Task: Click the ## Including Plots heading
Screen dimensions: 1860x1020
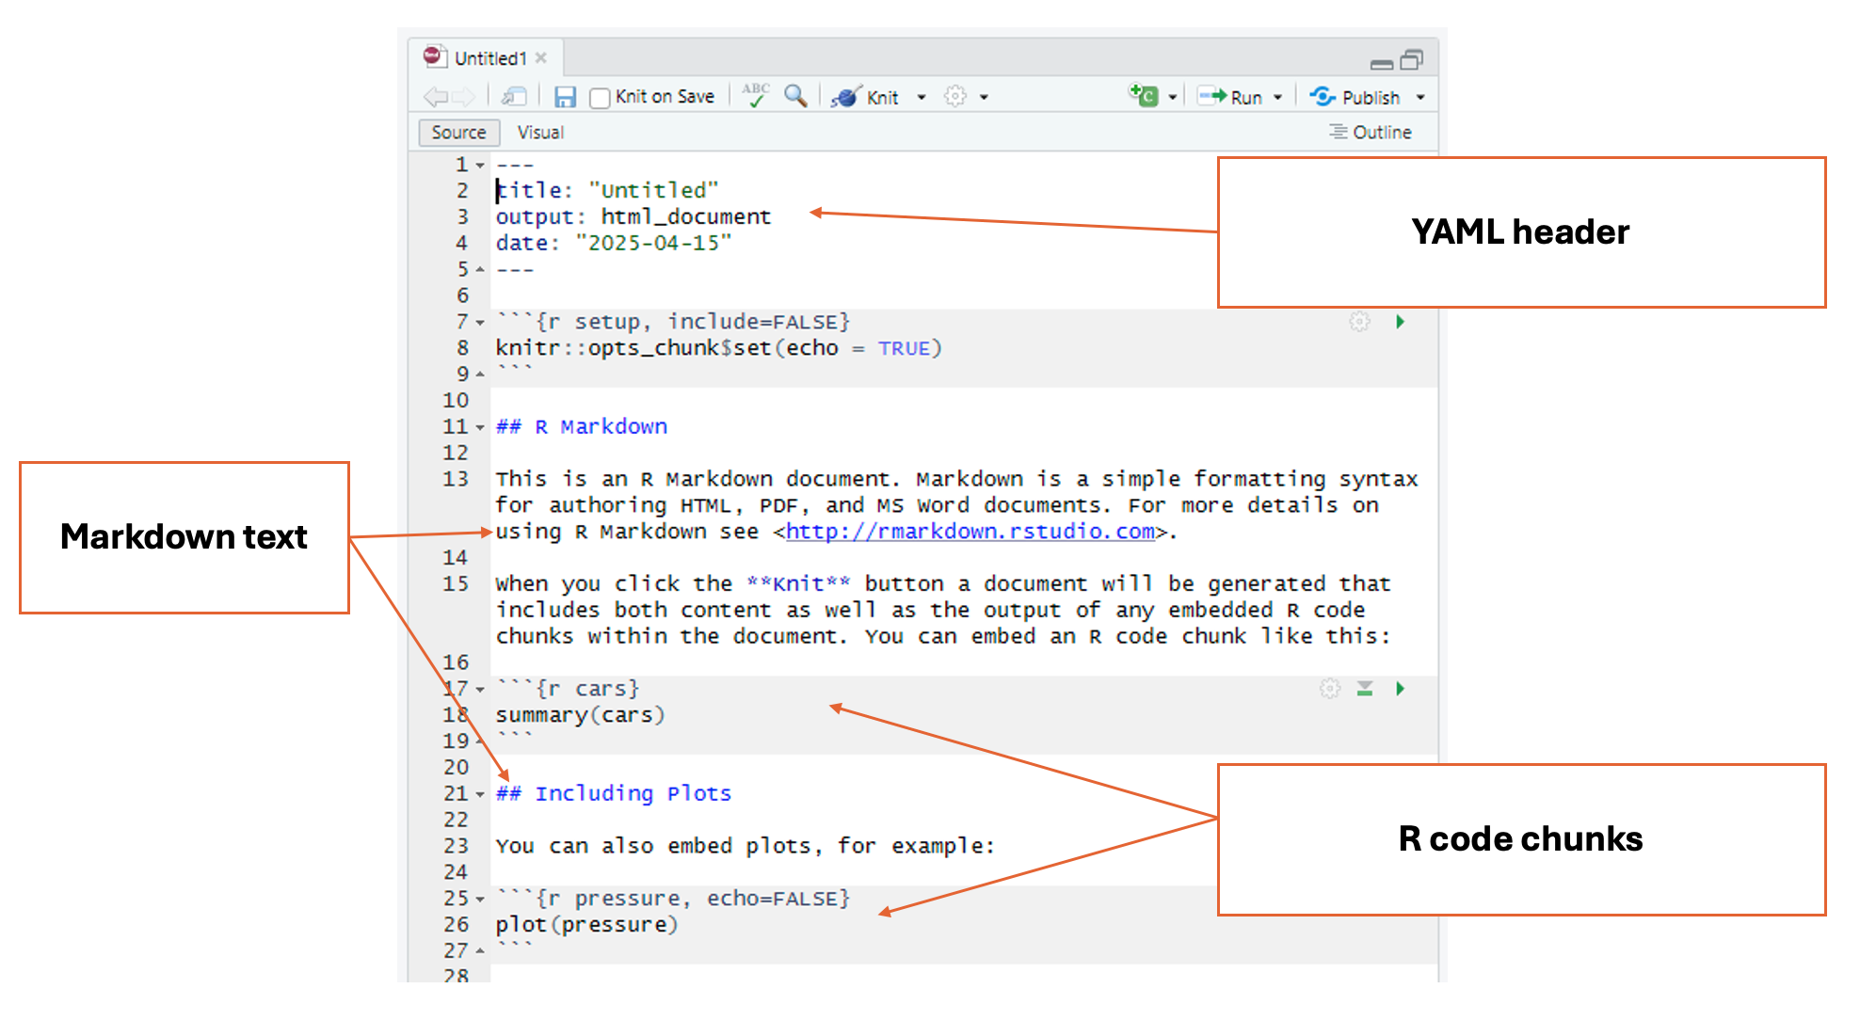Action: coord(614,793)
